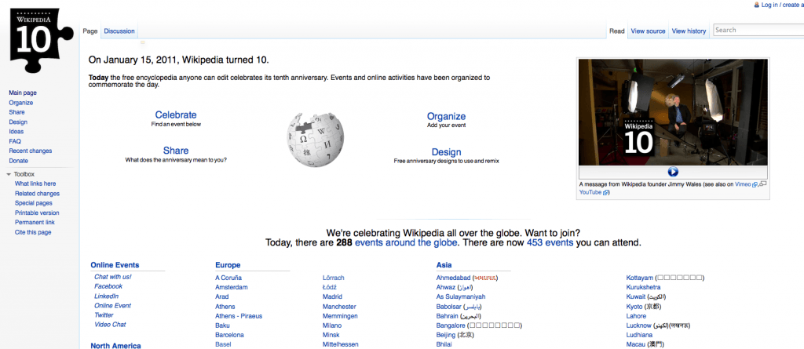Viewport: 804px width, 349px height.
Task: Open the Vimeo link under the video
Action: pyautogui.click(x=743, y=184)
